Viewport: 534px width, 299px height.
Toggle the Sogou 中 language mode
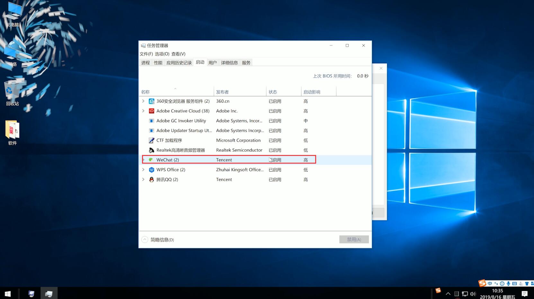click(490, 284)
